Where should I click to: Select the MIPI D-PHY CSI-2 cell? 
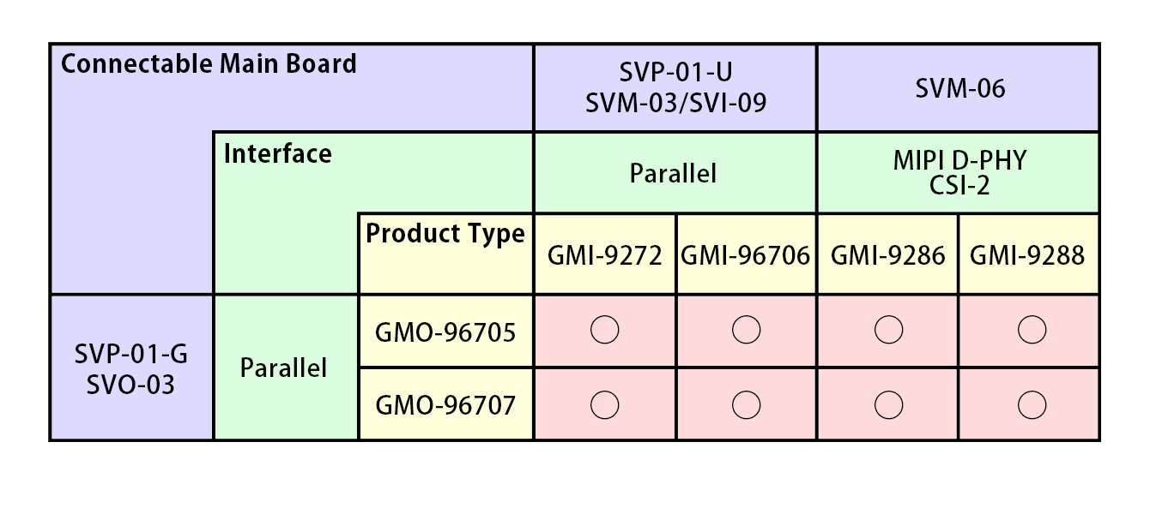coord(959,172)
